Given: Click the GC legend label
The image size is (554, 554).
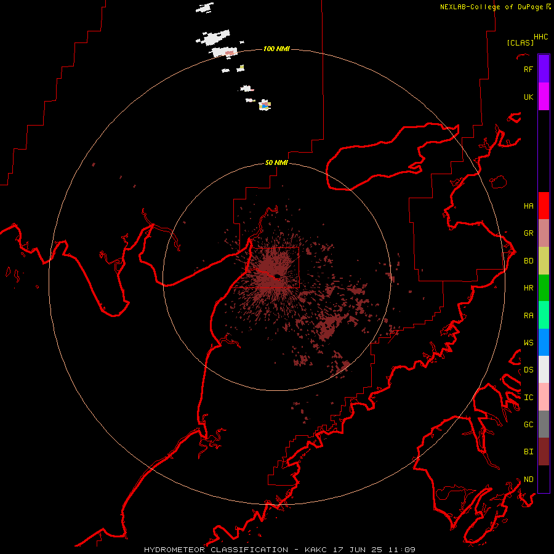Looking at the screenshot, I should [528, 424].
